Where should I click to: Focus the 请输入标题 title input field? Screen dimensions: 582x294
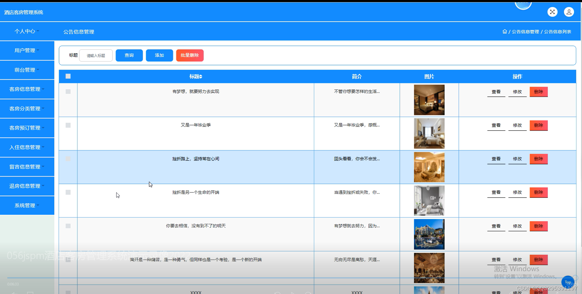(x=96, y=55)
